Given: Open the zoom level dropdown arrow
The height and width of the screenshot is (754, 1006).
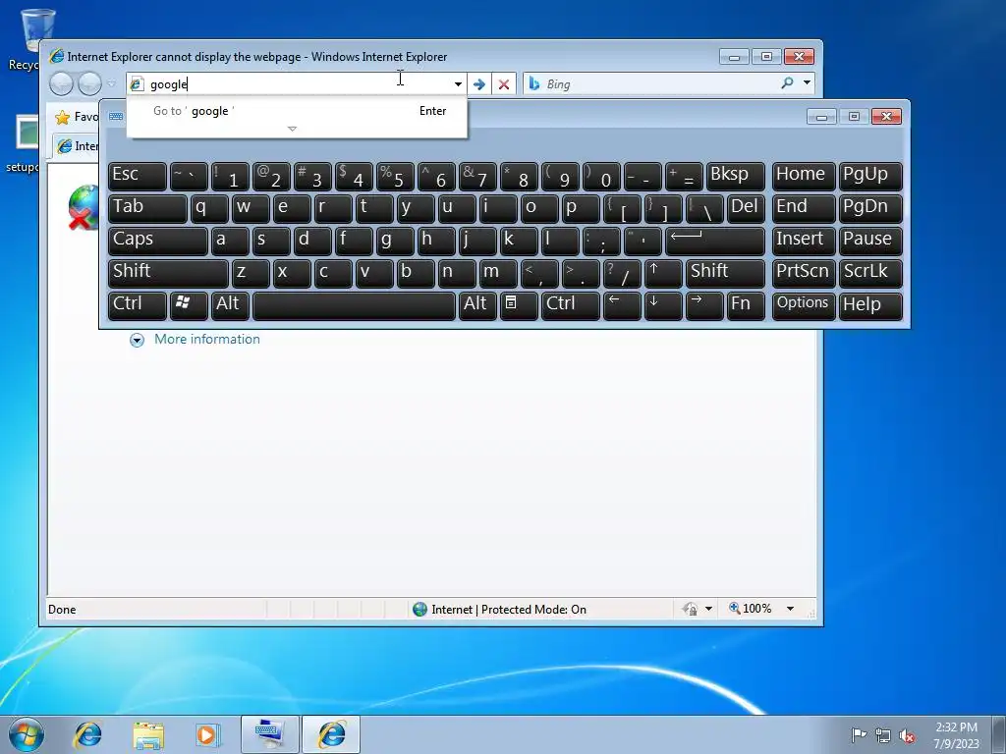Looking at the screenshot, I should 791,609.
